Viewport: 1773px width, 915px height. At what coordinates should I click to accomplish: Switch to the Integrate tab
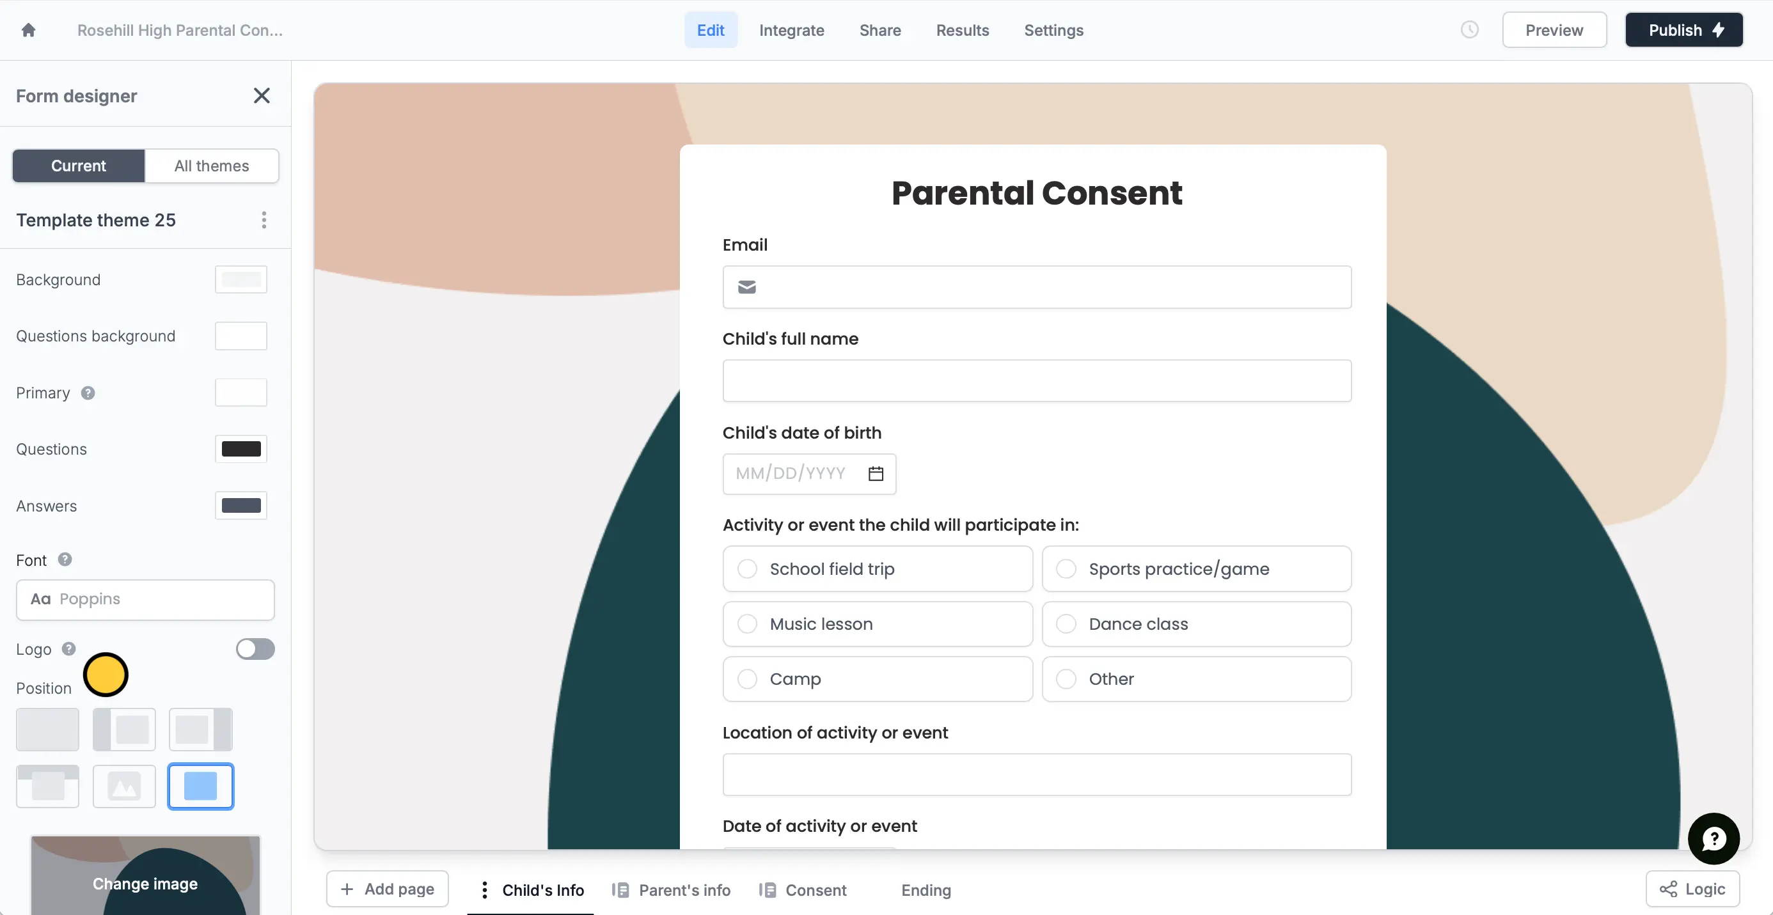[791, 30]
